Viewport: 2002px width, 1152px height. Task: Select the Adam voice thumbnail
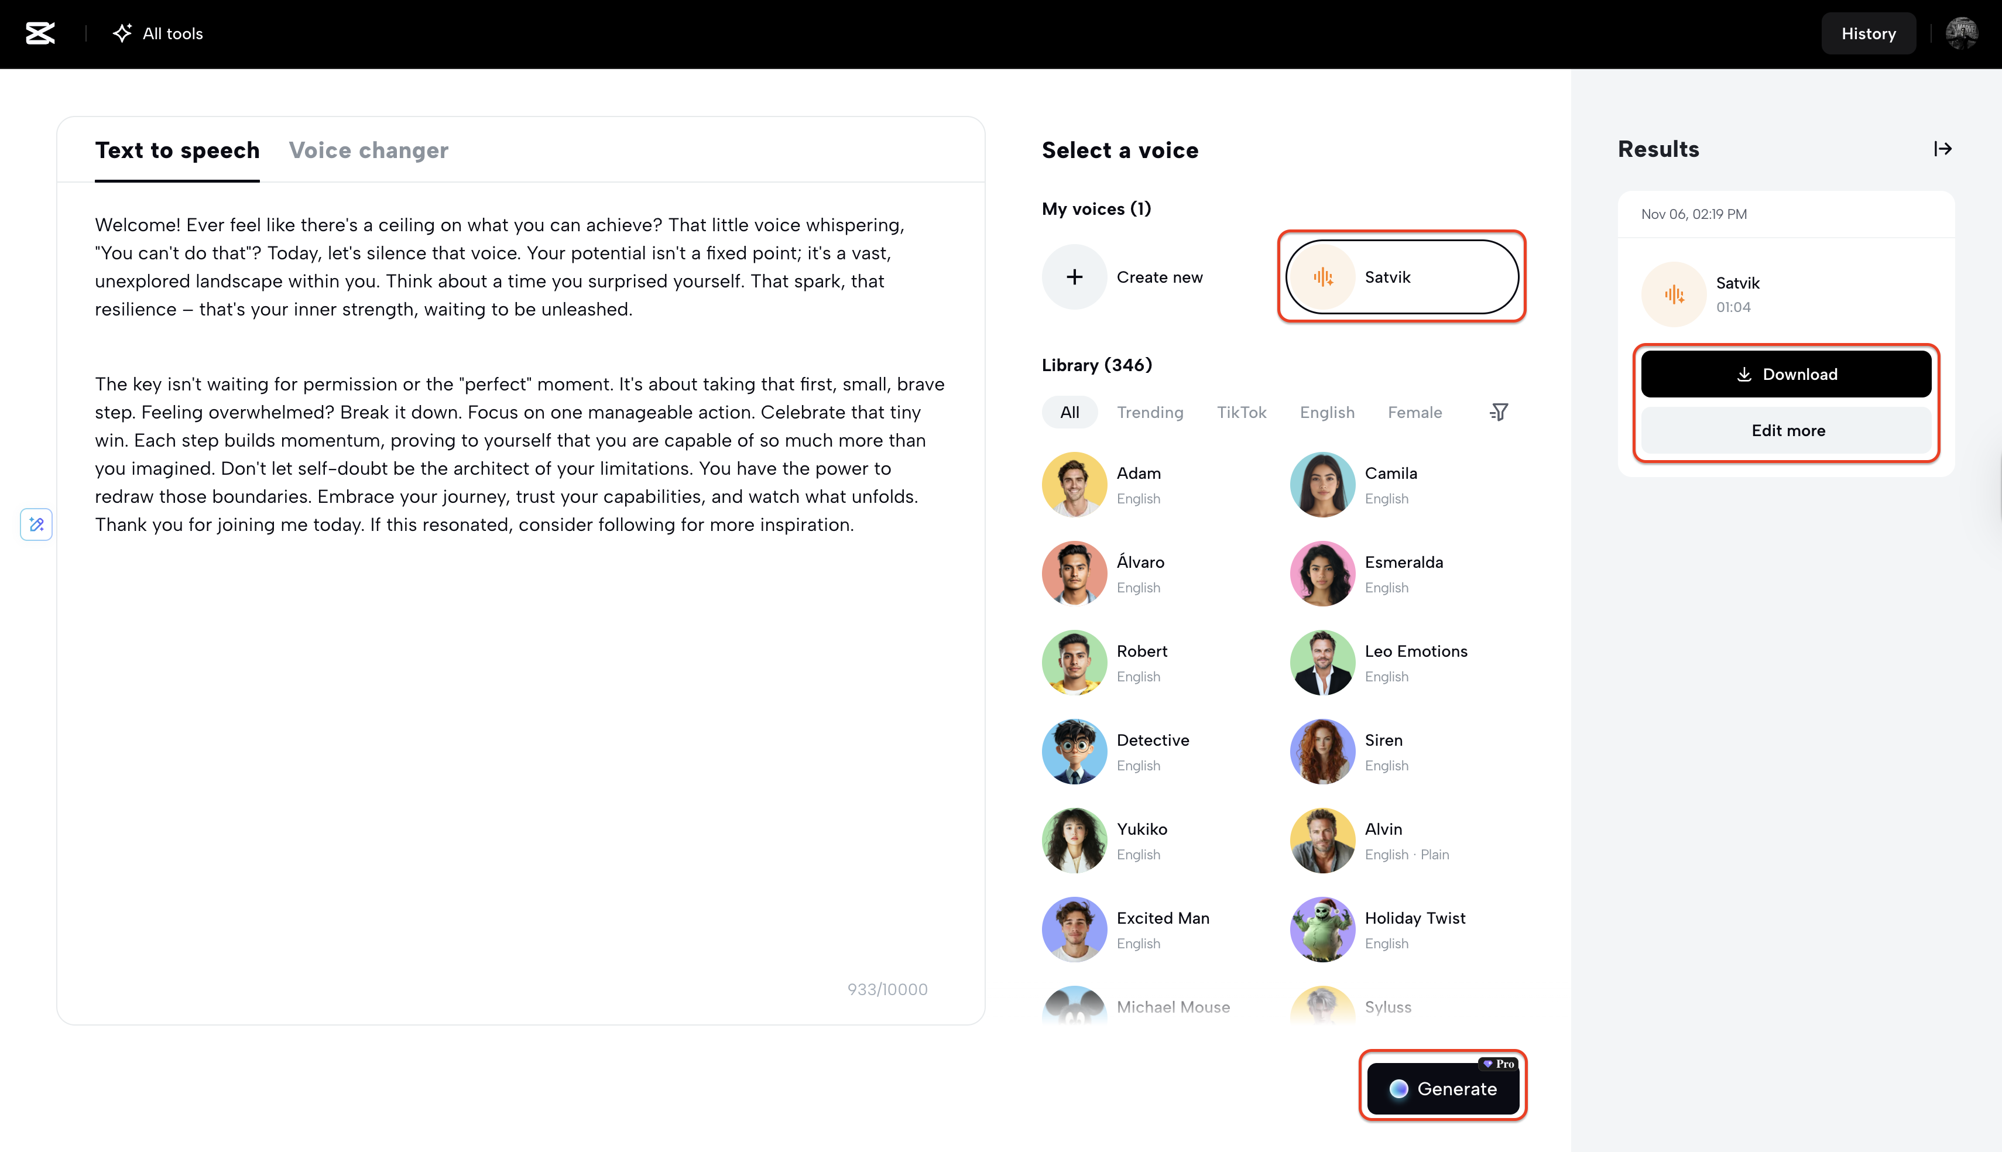coord(1074,484)
